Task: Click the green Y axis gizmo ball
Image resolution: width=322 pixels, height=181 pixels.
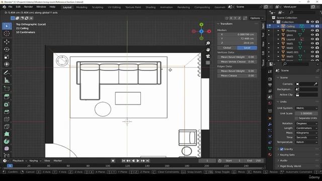Action: point(201,25)
